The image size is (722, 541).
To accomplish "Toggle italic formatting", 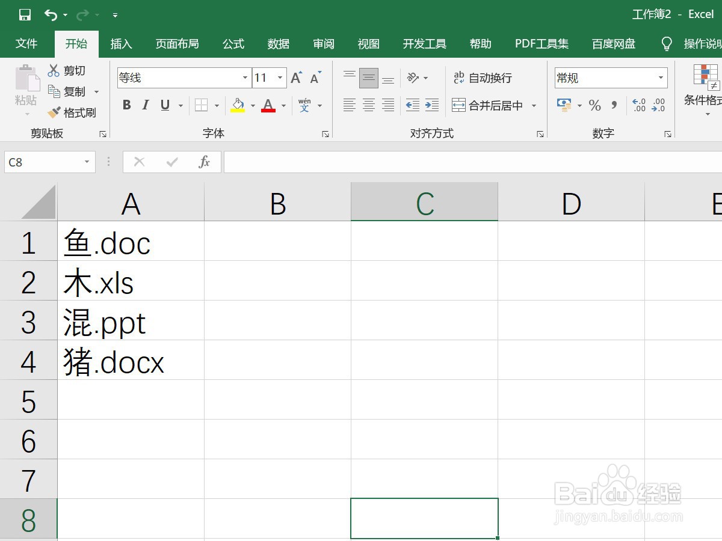I will tap(145, 106).
